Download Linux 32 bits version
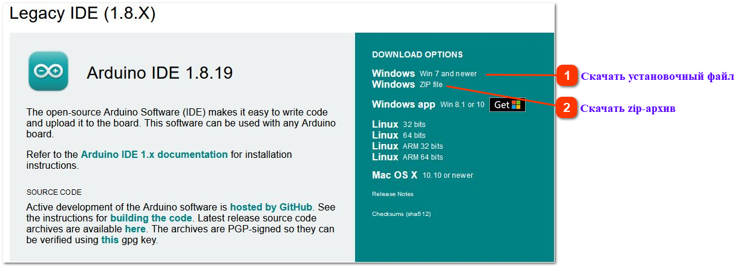This screenshot has height=268, width=744. (399, 124)
